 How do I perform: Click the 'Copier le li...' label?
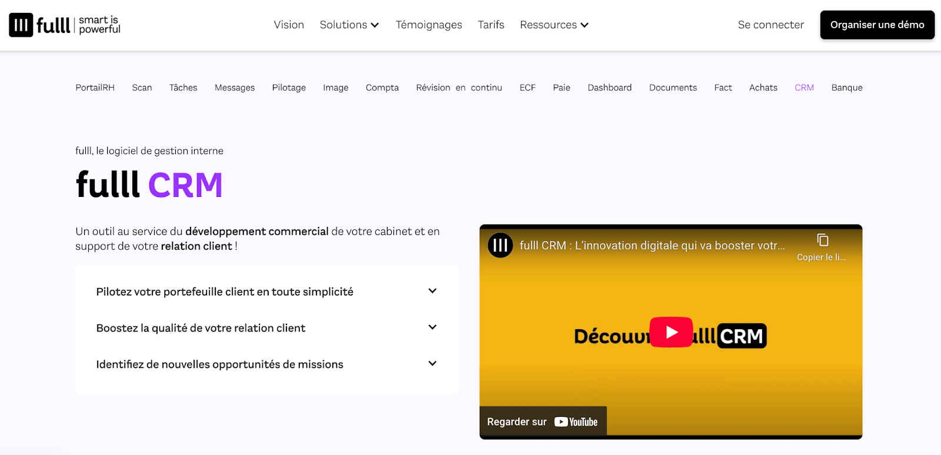822,257
